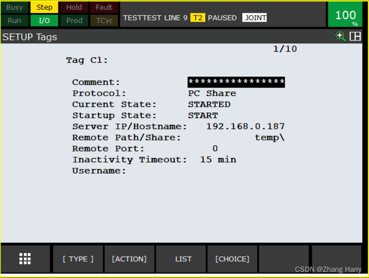The image size is (369, 278).
Task: Select the Protocol value PC Share
Action: tap(212, 93)
